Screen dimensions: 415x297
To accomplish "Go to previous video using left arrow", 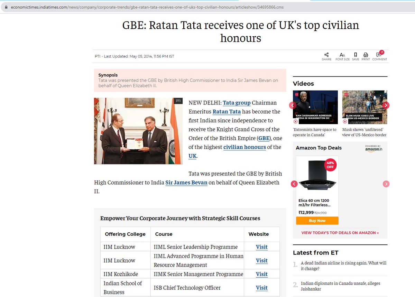I will click(x=293, y=105).
